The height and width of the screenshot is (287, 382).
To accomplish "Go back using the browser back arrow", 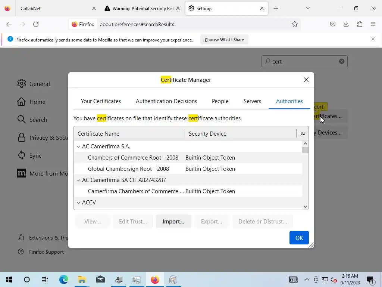I will [x=9, y=24].
